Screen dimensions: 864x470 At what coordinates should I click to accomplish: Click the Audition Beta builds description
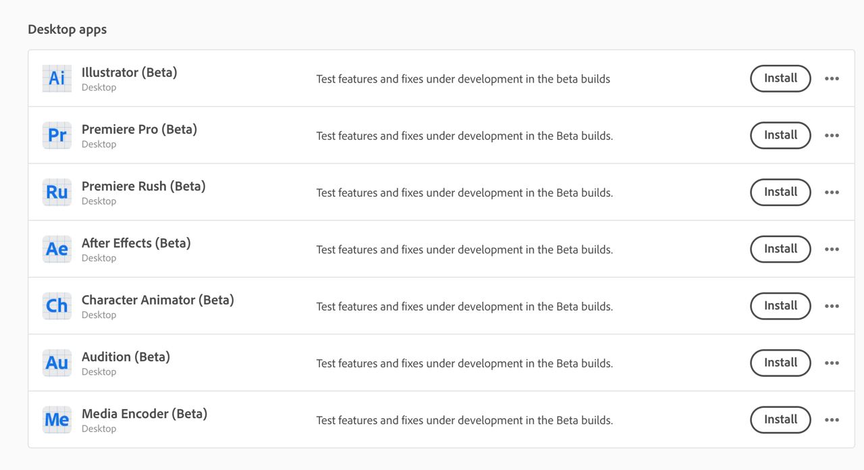point(464,363)
